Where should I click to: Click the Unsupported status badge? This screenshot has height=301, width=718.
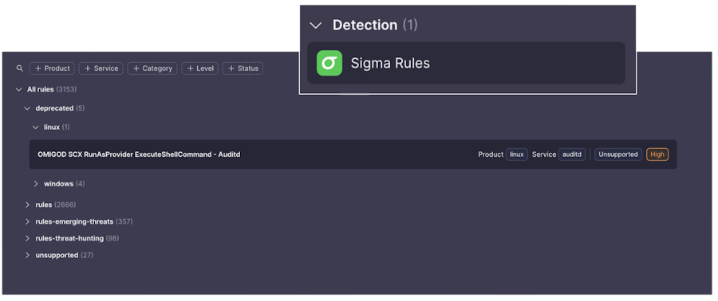tap(618, 154)
